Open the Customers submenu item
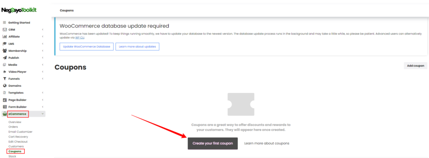429x158 pixels. click(x=16, y=147)
